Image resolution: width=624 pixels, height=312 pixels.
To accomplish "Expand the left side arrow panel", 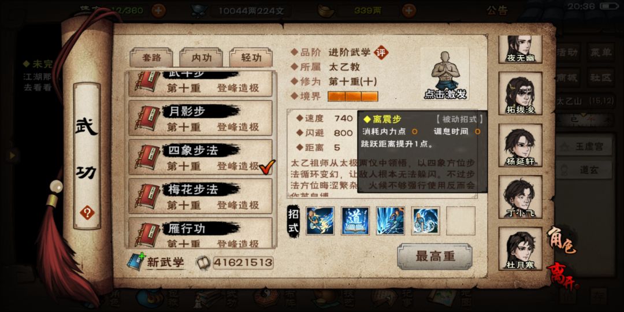I will pyautogui.click(x=12, y=155).
